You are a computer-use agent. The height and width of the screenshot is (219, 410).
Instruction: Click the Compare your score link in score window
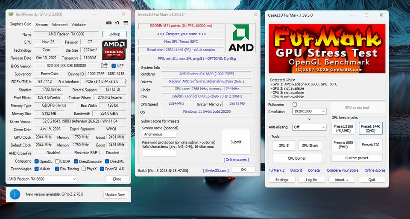182,34
